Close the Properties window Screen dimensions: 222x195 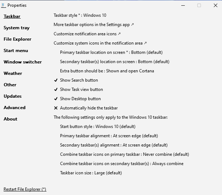pyautogui.click(x=216, y=5)
